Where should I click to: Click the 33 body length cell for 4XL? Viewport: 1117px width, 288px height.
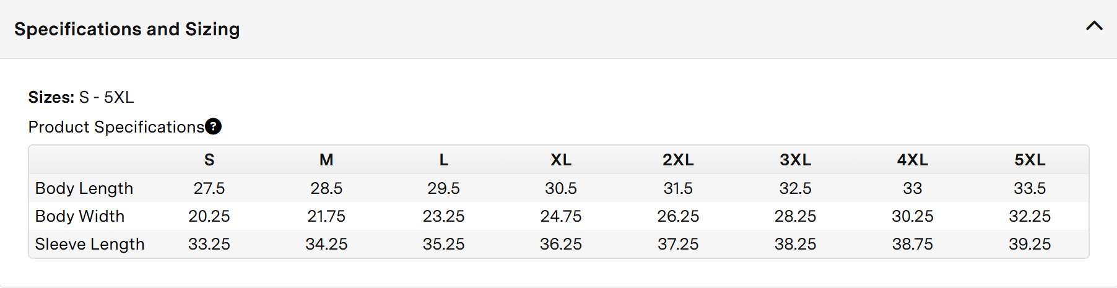pos(913,188)
